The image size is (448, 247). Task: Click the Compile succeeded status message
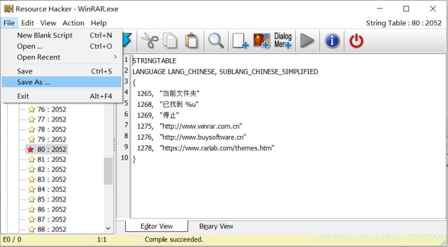[174, 239]
